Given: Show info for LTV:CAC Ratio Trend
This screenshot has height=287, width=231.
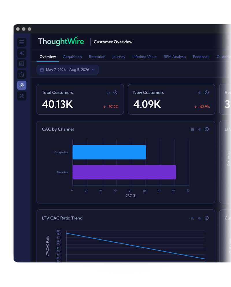Looking at the screenshot, I should click(207, 218).
